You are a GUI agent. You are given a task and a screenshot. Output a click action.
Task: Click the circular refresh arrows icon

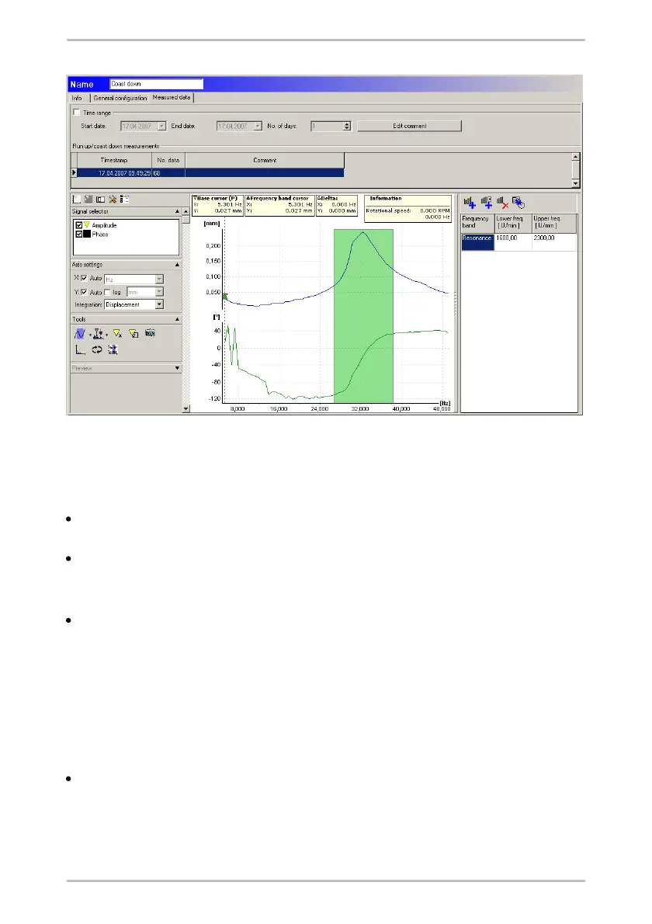click(x=96, y=350)
